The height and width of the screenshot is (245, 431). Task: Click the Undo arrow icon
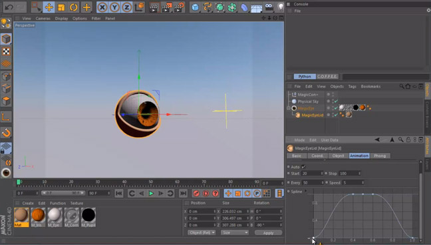[x=9, y=7]
